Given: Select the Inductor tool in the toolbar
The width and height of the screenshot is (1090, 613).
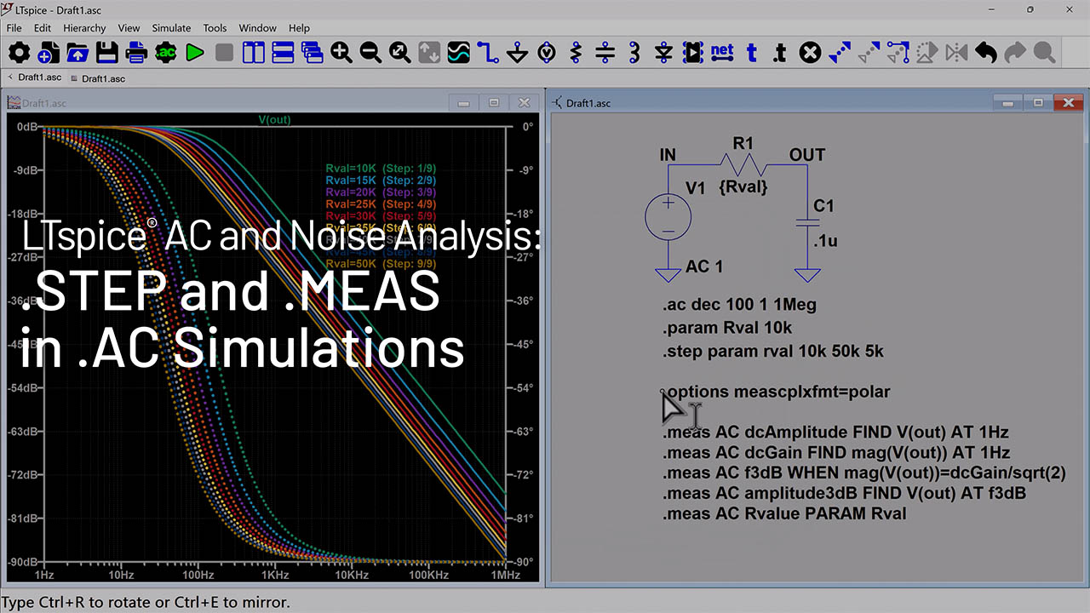Looking at the screenshot, I should coord(634,53).
